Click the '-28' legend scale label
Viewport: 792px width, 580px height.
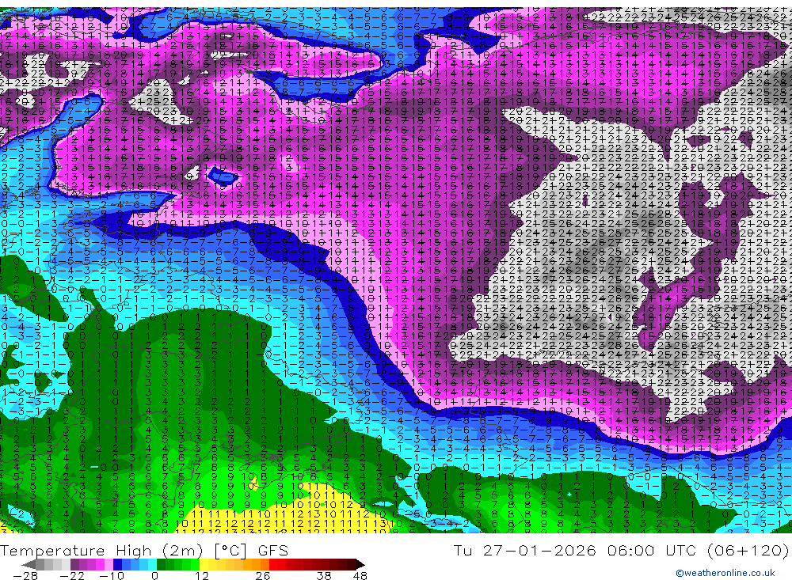point(25,576)
